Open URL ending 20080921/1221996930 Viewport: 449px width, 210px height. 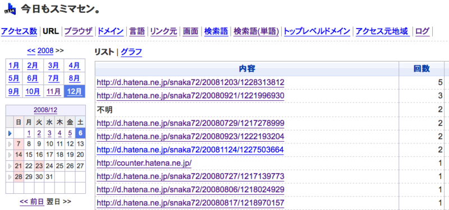coord(190,96)
